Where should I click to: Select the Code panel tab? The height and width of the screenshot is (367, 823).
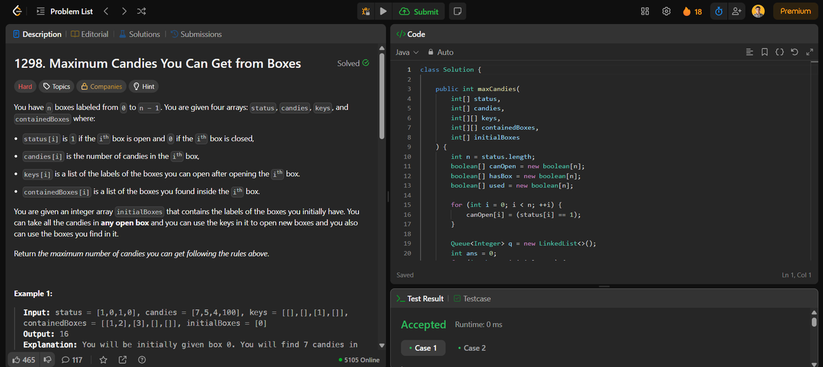[411, 34]
